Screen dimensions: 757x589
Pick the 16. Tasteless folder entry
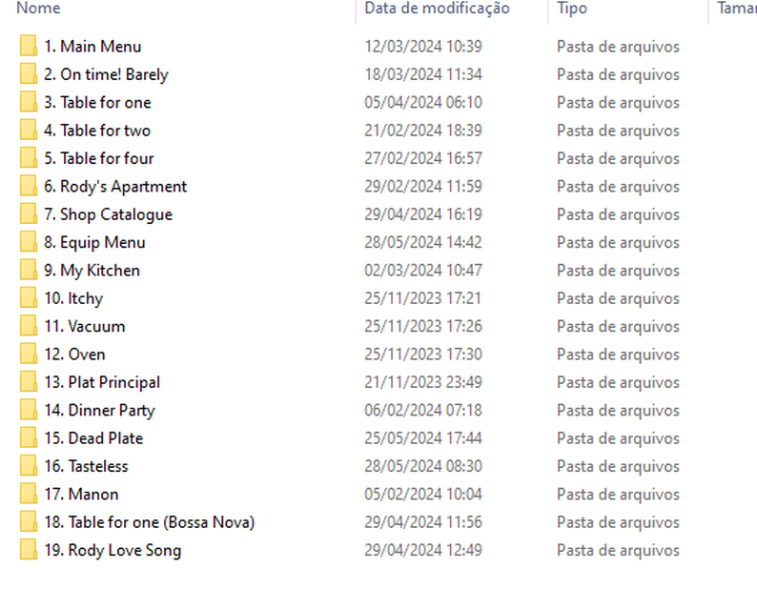point(86,466)
